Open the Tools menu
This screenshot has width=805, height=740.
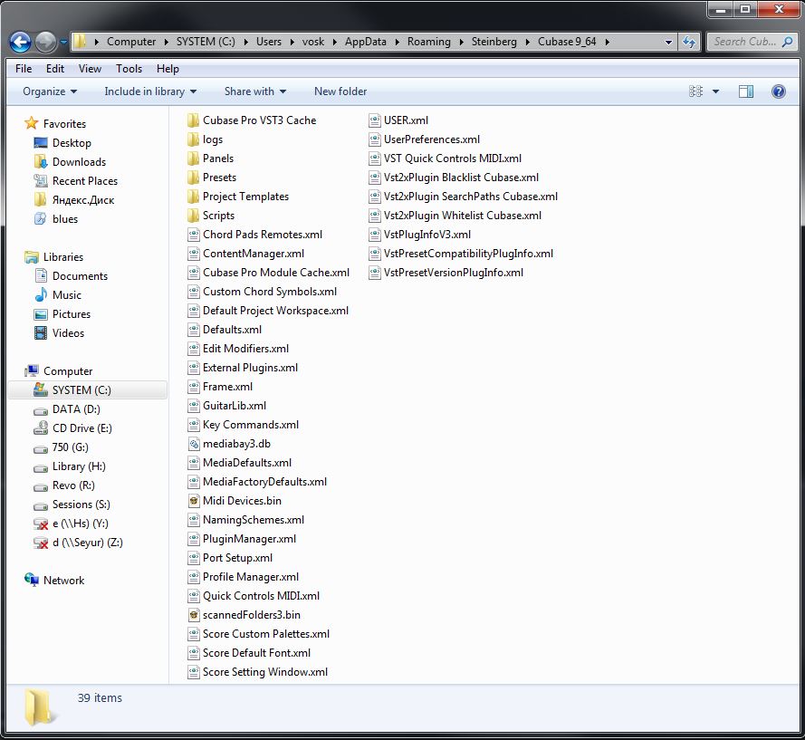(x=129, y=69)
